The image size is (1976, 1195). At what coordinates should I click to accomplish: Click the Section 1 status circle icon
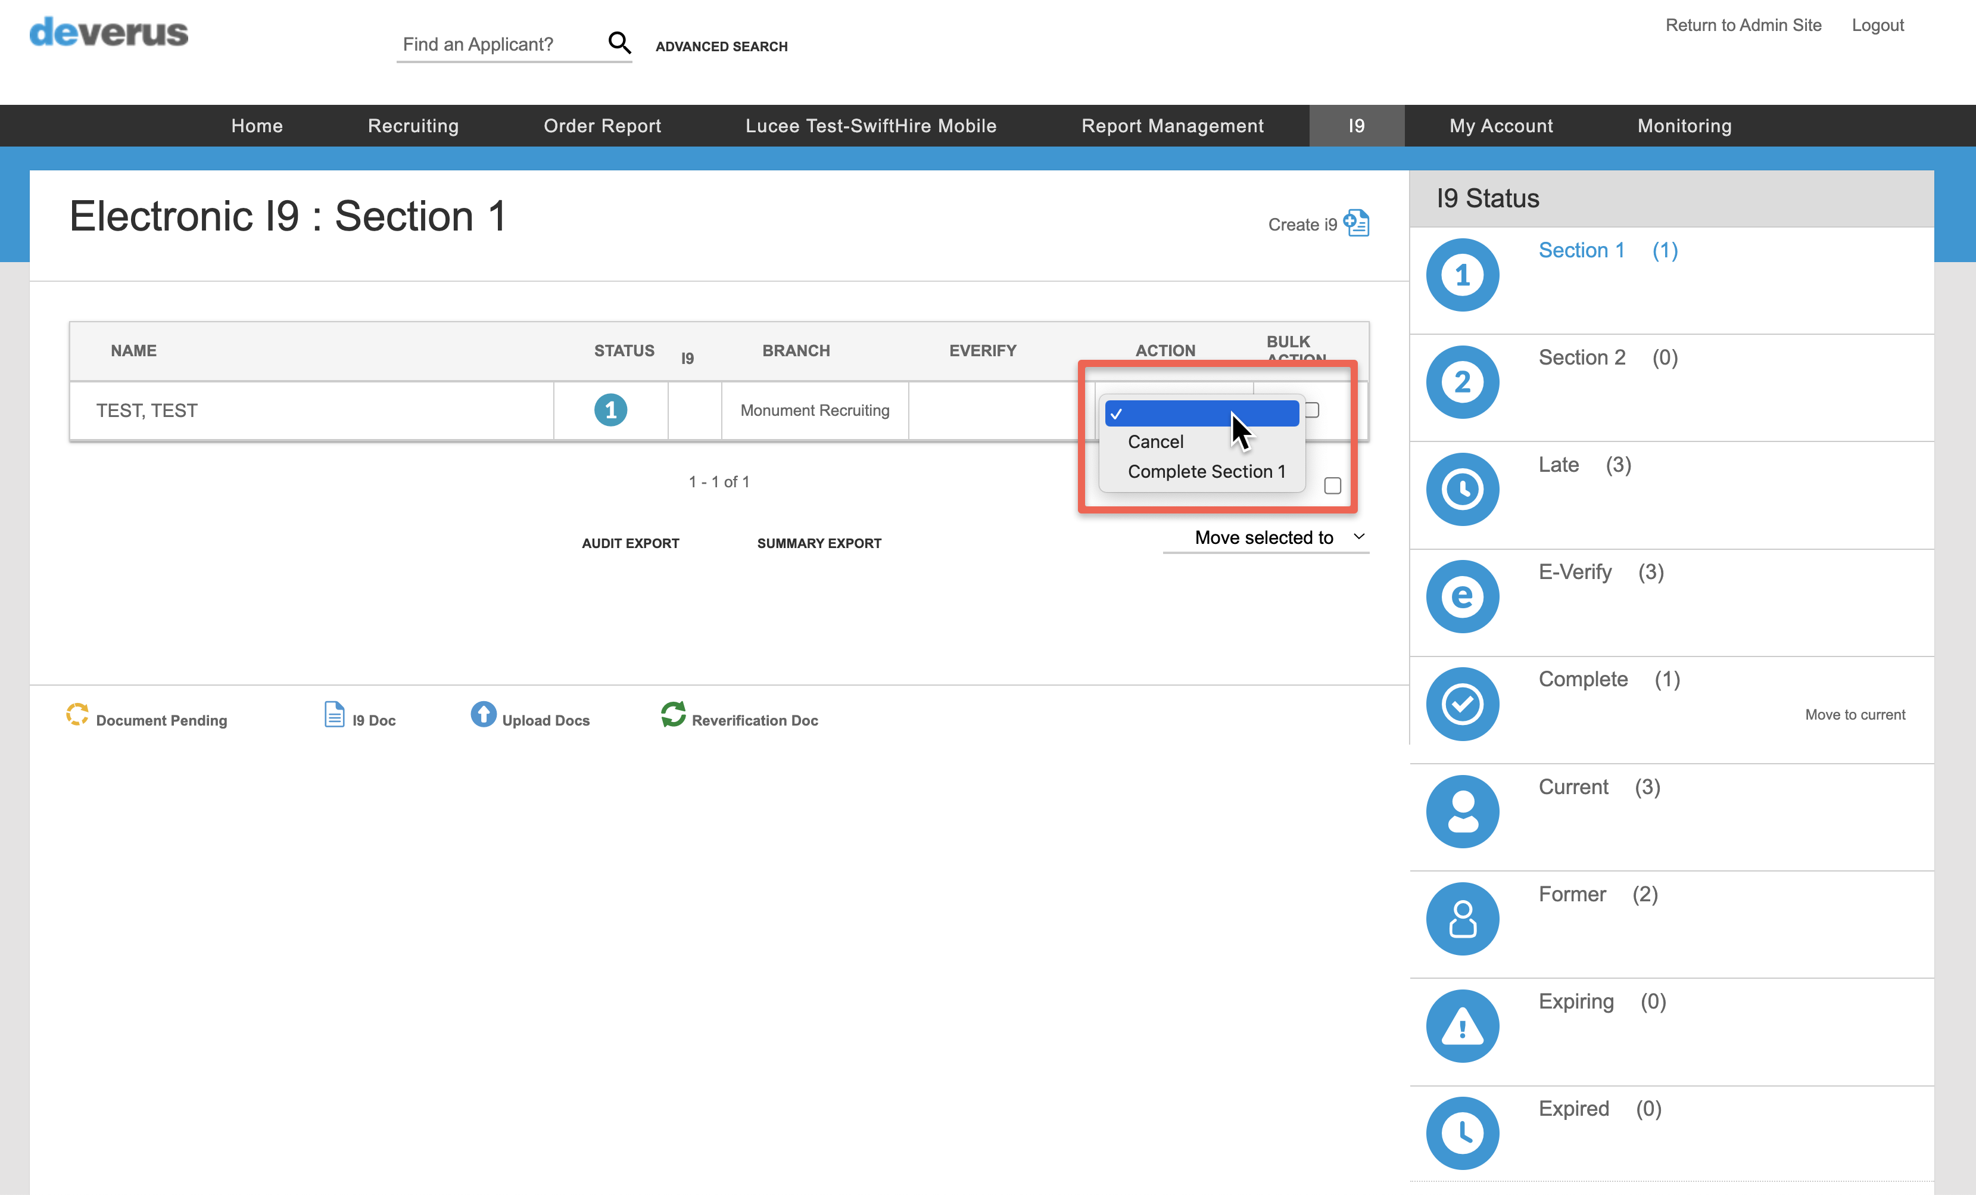pyautogui.click(x=1462, y=275)
